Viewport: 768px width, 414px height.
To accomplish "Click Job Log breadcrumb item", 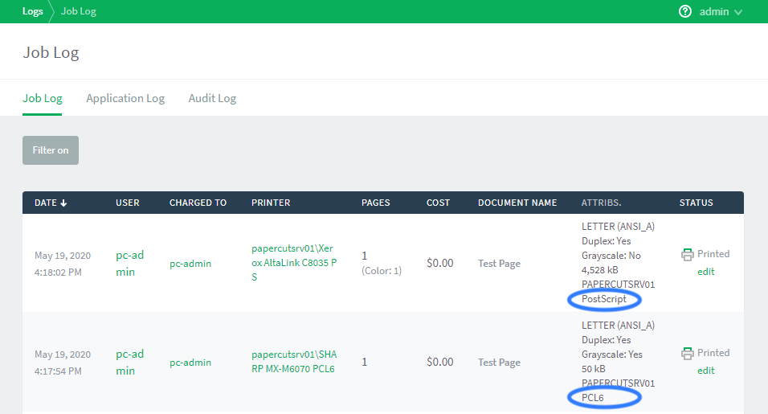I will [79, 11].
